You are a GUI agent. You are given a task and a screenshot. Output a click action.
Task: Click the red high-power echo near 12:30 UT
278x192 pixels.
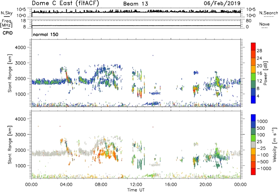click(x=141, y=95)
